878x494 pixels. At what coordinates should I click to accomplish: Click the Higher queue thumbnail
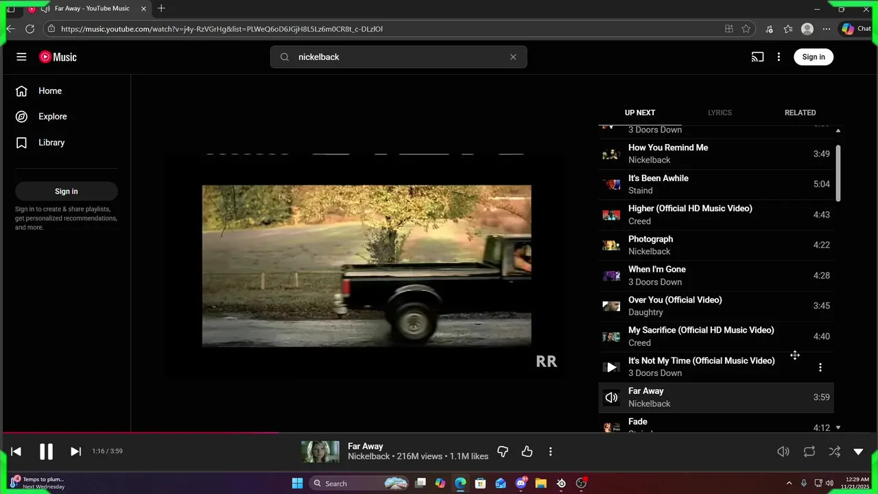(x=611, y=215)
